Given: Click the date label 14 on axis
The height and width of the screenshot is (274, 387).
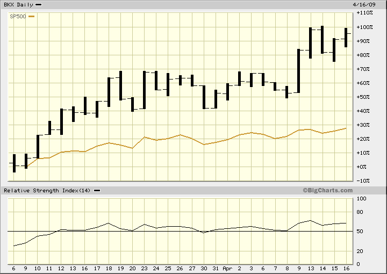Looking at the screenshot, I should coord(322,268).
